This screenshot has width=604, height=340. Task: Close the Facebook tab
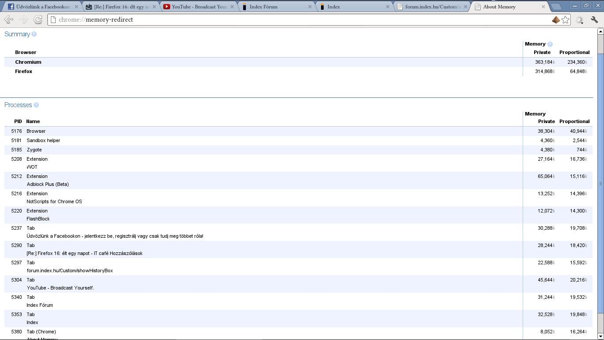[x=76, y=7]
